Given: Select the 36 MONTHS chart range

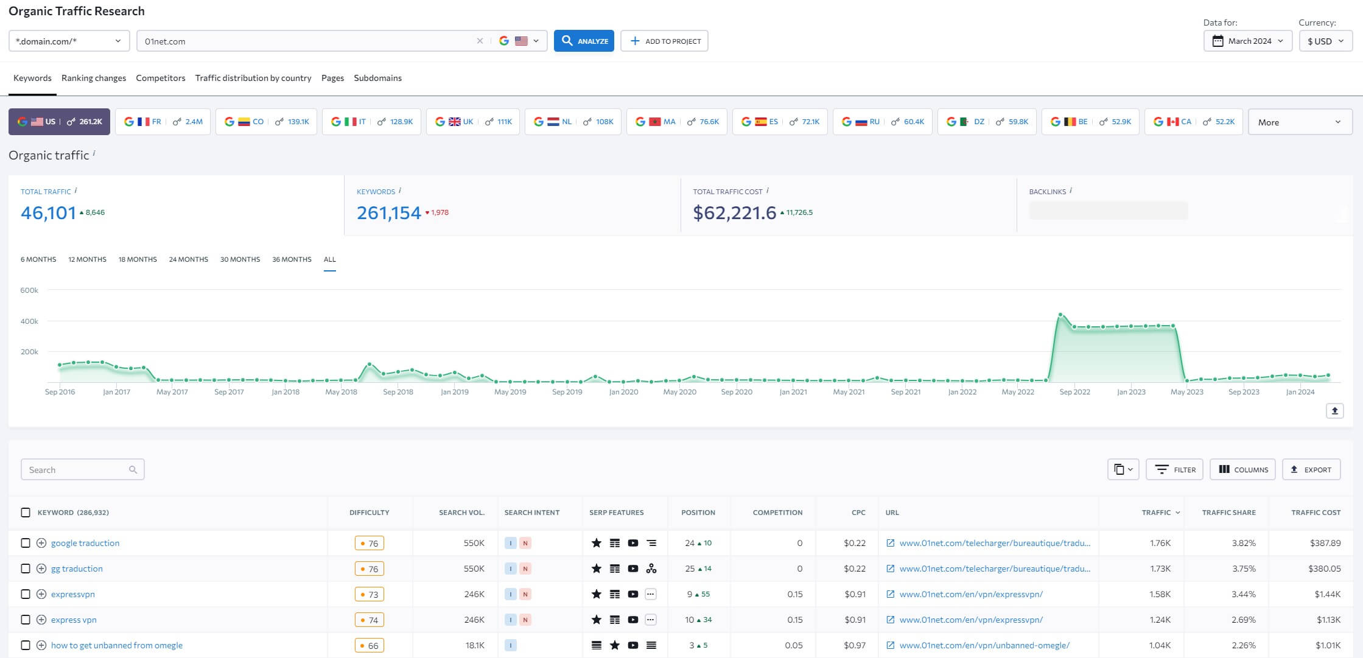Looking at the screenshot, I should click(x=292, y=259).
